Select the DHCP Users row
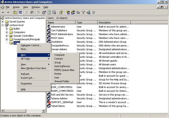Screen dimensions: 169x118 (x=88, y=38)
